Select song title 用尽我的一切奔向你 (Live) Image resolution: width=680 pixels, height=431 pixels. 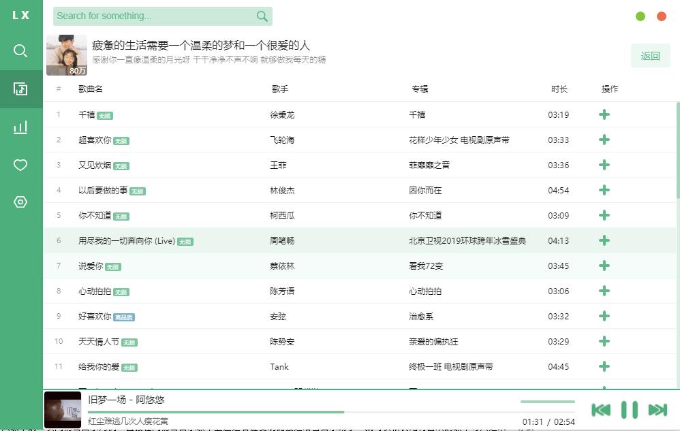click(x=127, y=240)
